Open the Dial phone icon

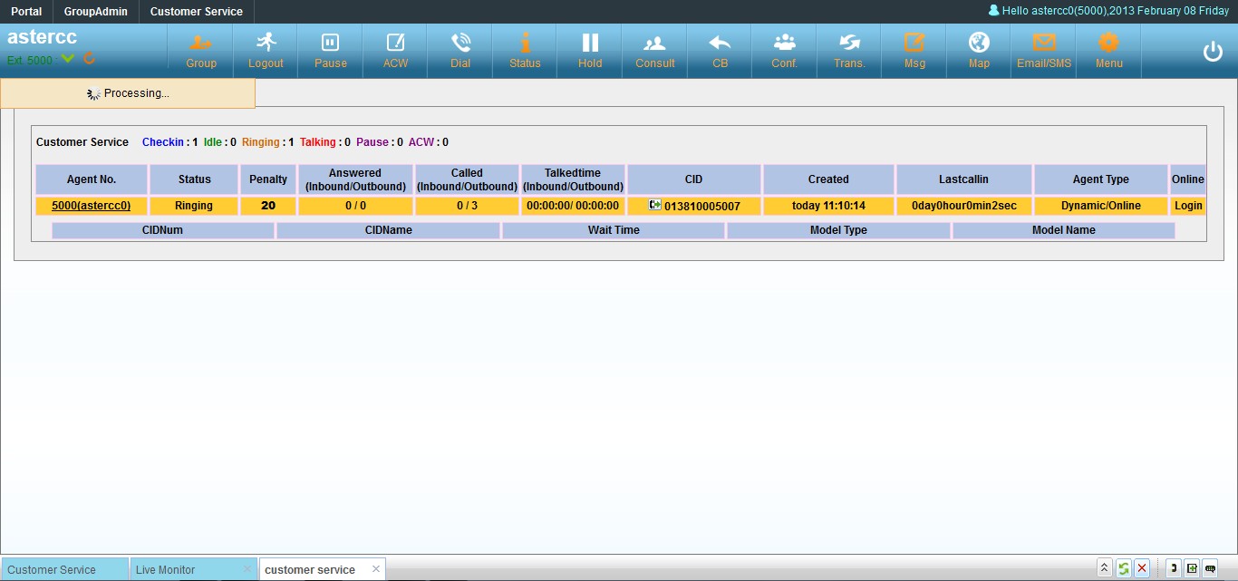tap(460, 50)
